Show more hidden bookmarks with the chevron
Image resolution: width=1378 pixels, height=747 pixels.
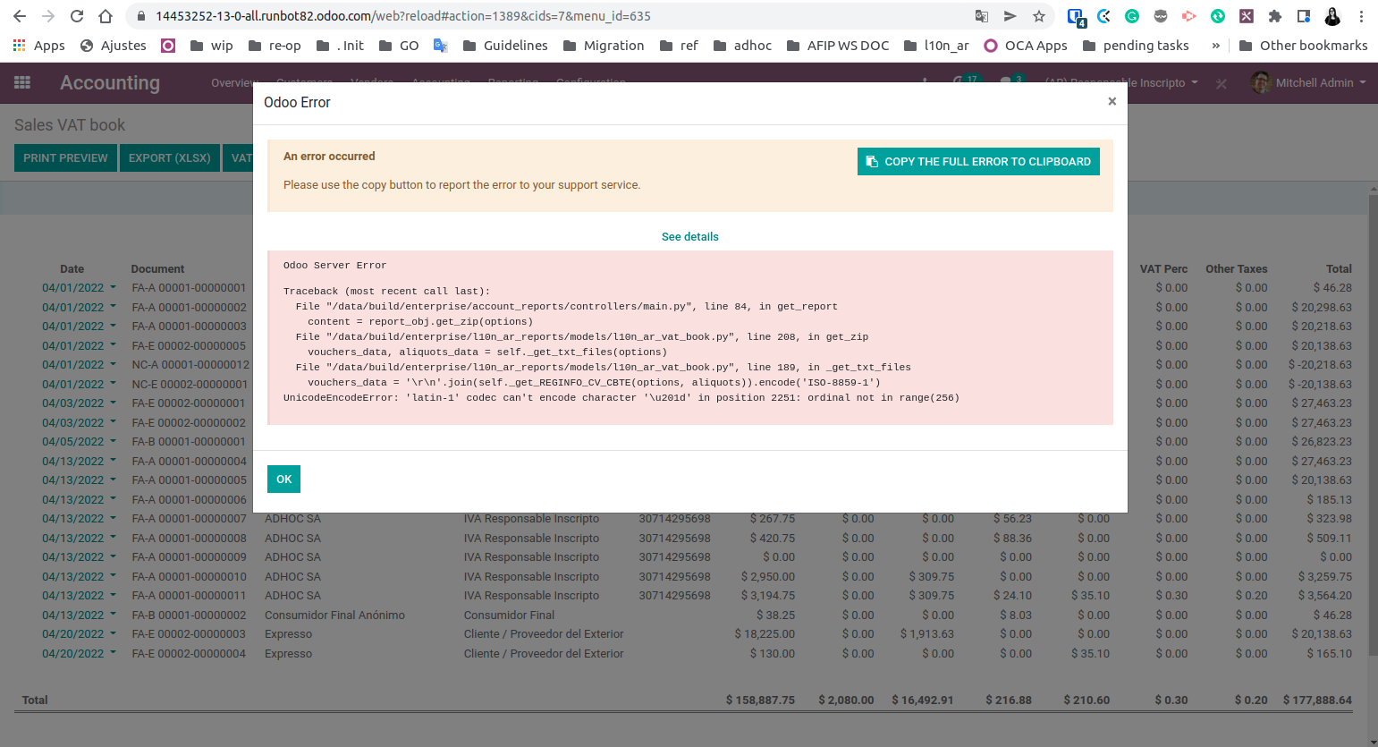pos(1215,46)
